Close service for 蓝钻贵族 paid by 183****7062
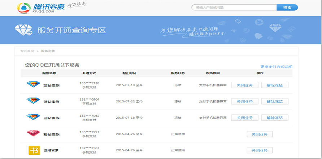This screenshot has height=159, width=322. 244,118
